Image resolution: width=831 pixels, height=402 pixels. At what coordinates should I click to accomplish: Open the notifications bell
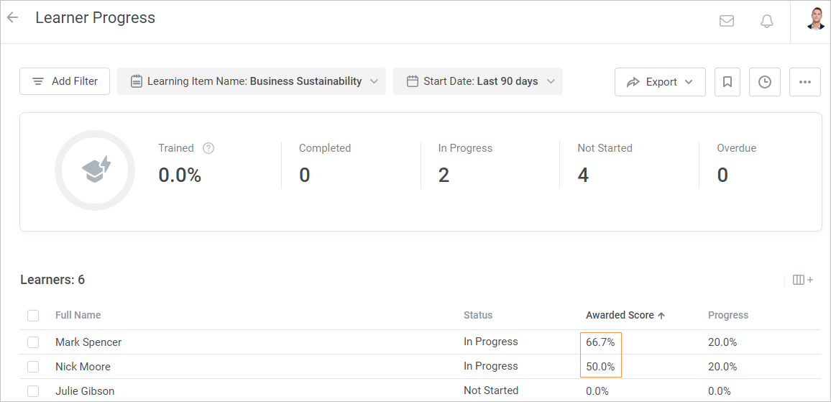[x=767, y=21]
